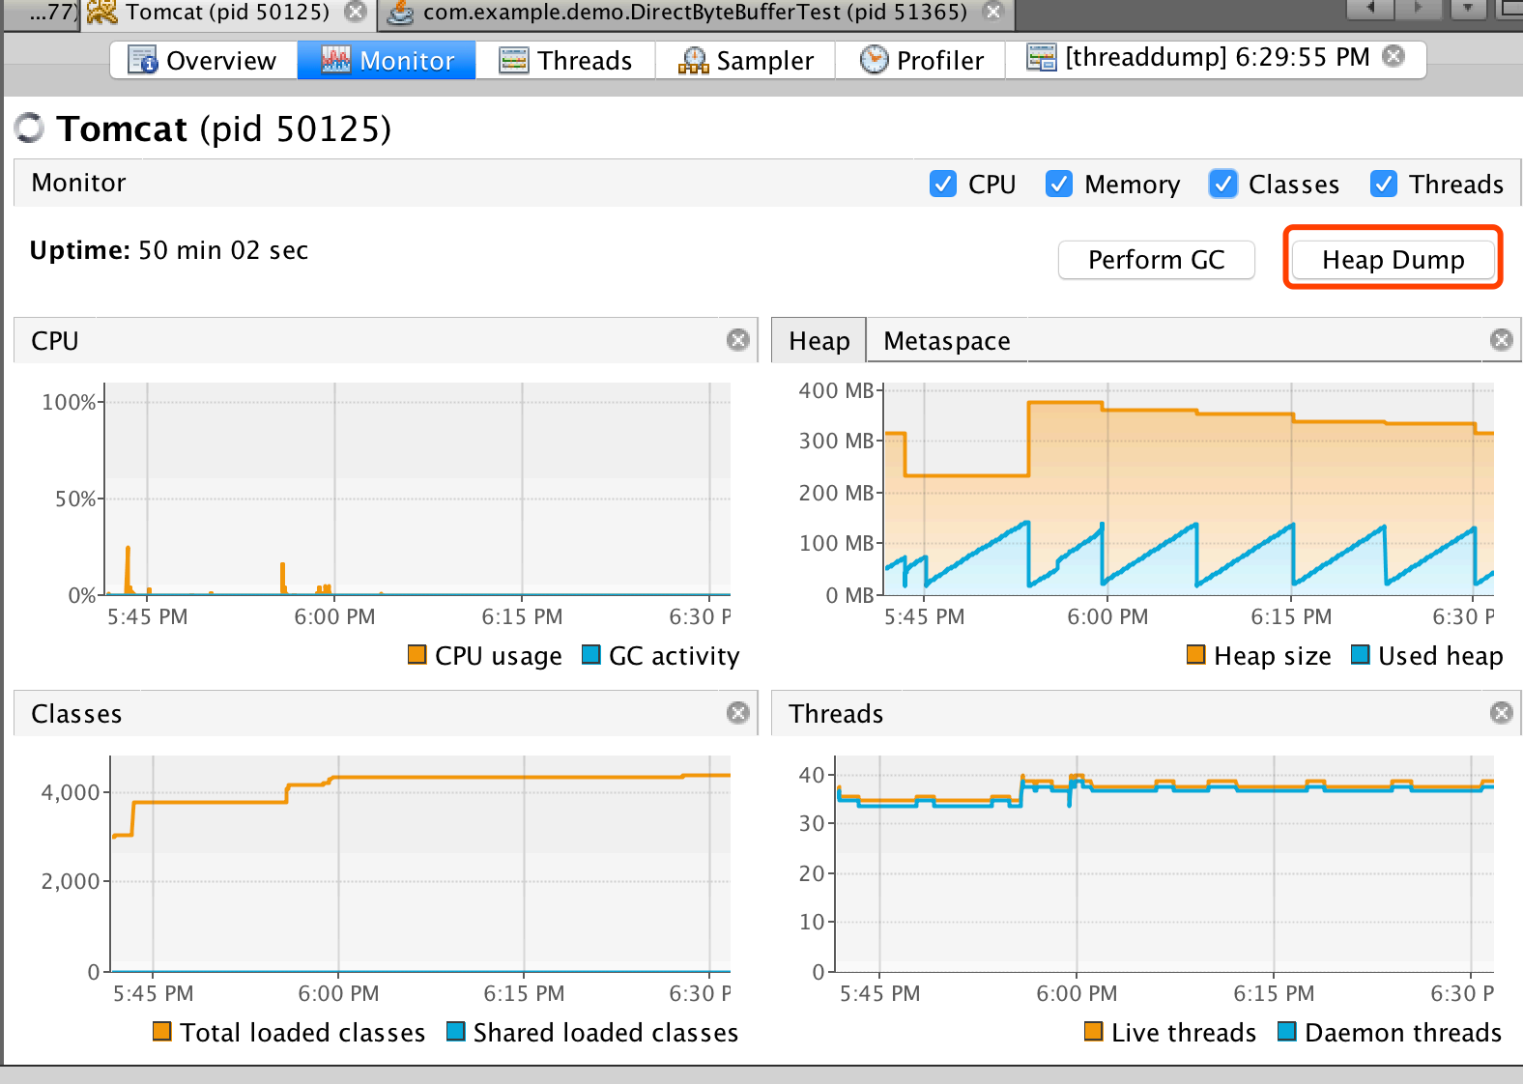1523x1084 pixels.
Task: Select the Monitor tab
Action: 387,60
